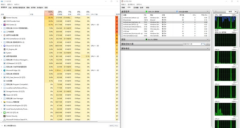Click the LINE (32 位元) green process icon
Image resolution: width=240 pixels, height=128 pixels.
[x=4, y=113]
